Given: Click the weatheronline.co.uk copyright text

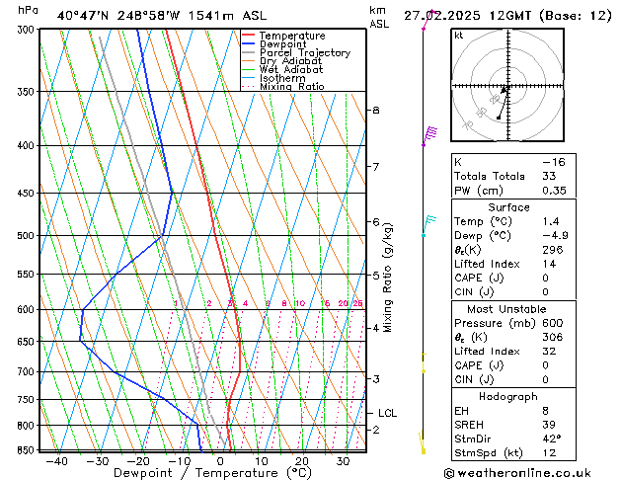Looking at the screenshot, I should (x=517, y=473).
